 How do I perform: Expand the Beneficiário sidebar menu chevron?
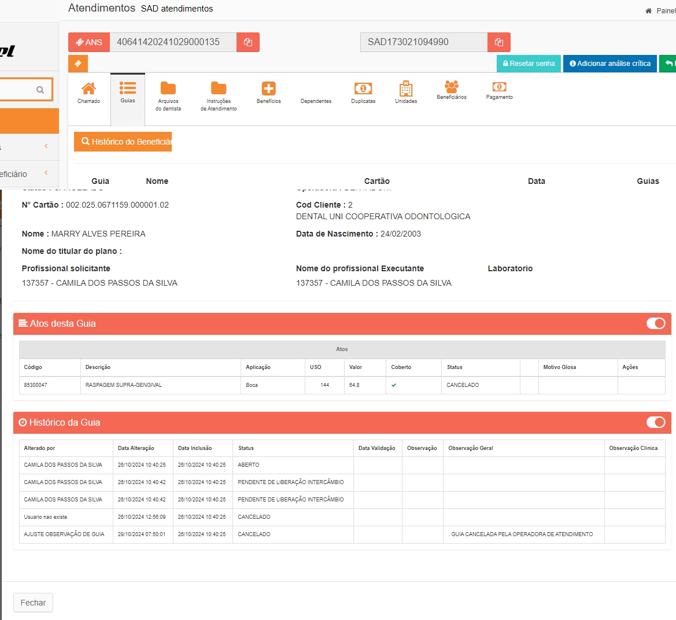pyautogui.click(x=46, y=173)
